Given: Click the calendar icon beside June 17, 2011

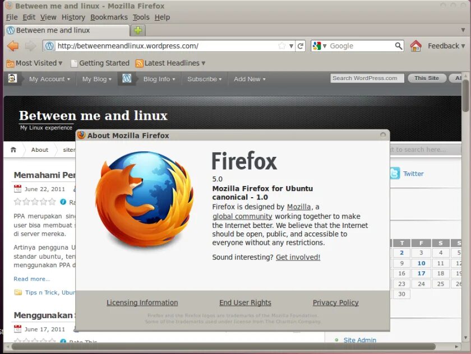Looking at the screenshot, I should pos(18,329).
